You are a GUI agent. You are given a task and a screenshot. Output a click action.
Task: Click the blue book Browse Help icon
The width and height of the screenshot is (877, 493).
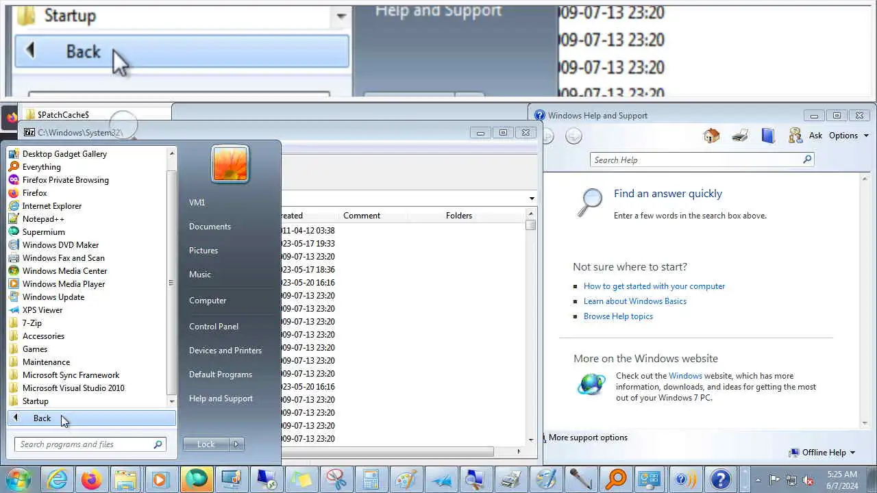(767, 136)
